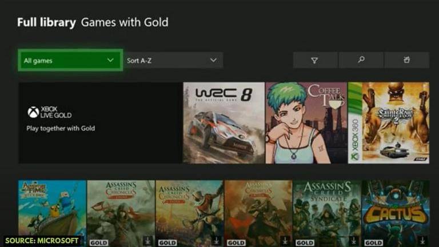Viewport: 439px width, 247px height.
Task: Open the Xbox Live Gold banner
Action: pyautogui.click(x=100, y=122)
